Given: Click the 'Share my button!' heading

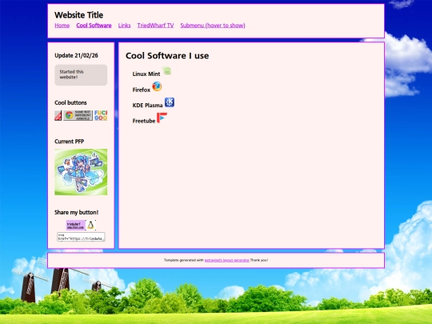Looking at the screenshot, I should tap(76, 213).
